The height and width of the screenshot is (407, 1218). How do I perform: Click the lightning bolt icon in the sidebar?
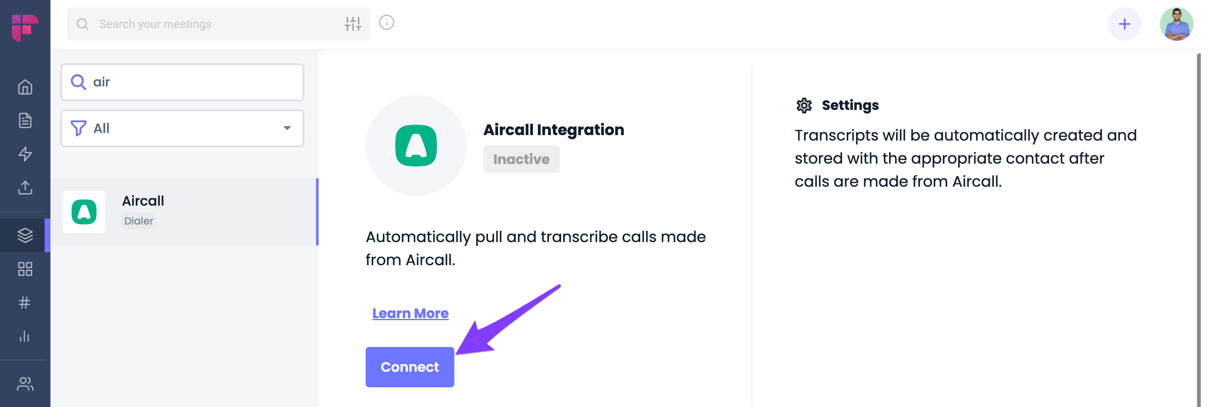(25, 154)
